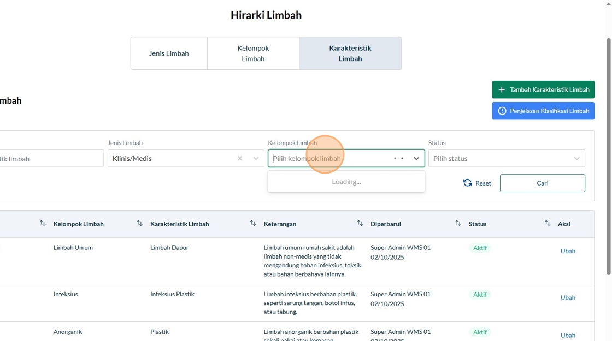Sort by the Kelompok Limbah column icon
612x341 pixels.
tap(139, 223)
